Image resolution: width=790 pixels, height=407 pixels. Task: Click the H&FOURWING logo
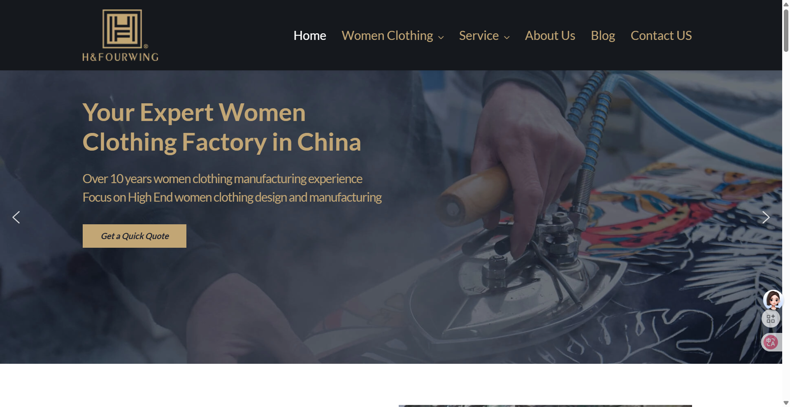coord(120,35)
